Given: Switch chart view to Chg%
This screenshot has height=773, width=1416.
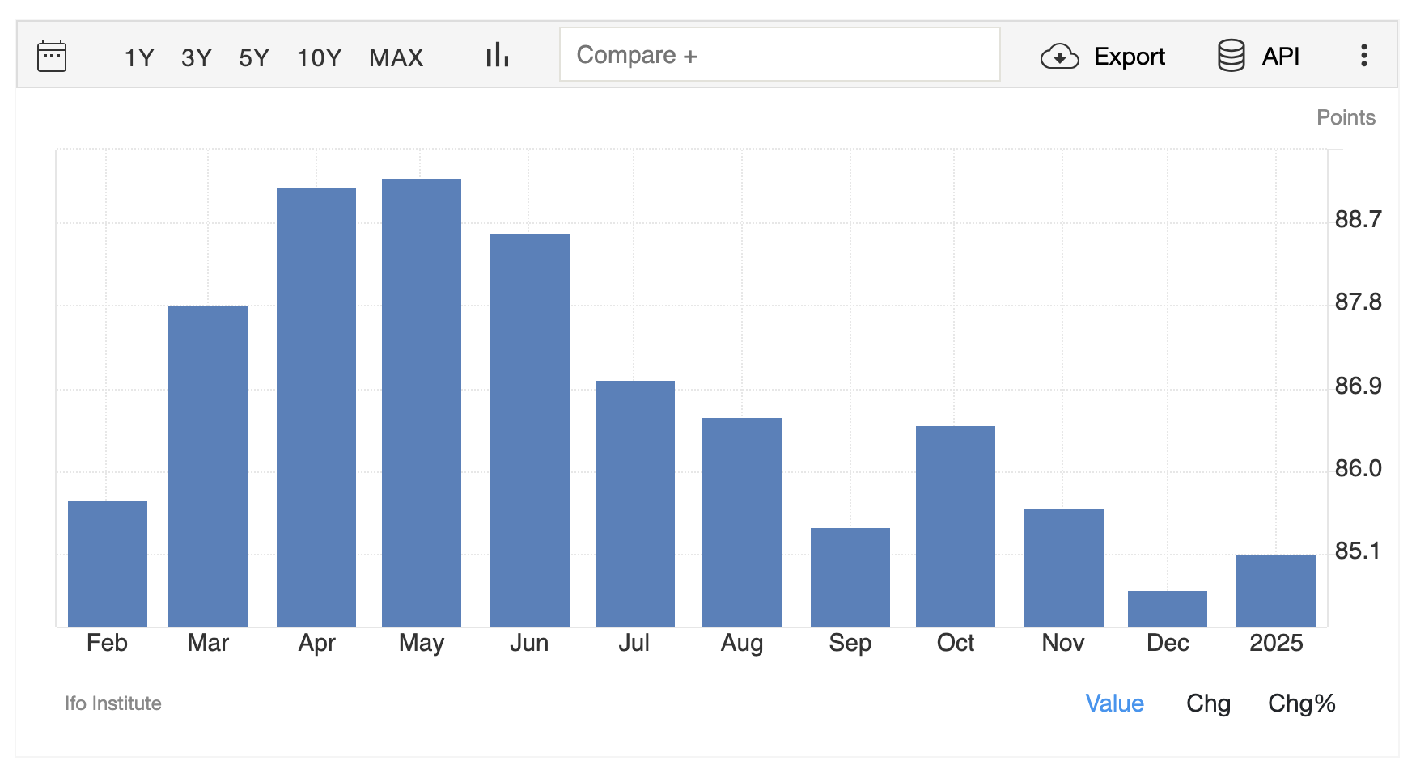Looking at the screenshot, I should tap(1301, 703).
